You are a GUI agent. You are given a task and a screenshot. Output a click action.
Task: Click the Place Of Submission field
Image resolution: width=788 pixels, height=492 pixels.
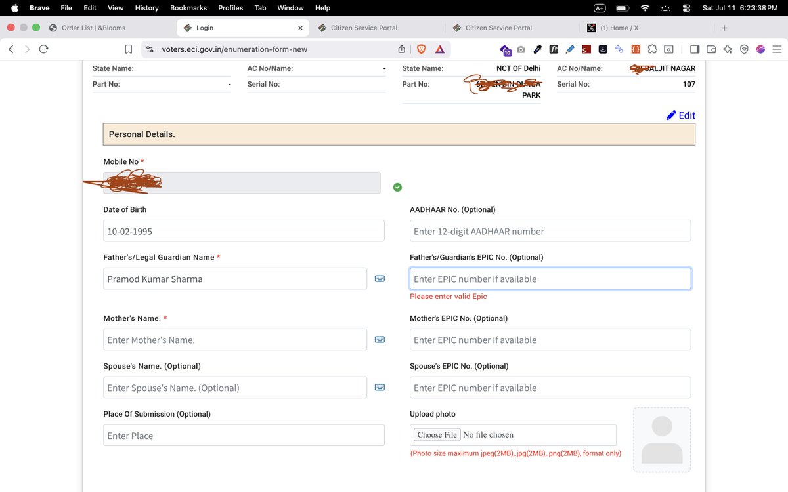point(244,436)
